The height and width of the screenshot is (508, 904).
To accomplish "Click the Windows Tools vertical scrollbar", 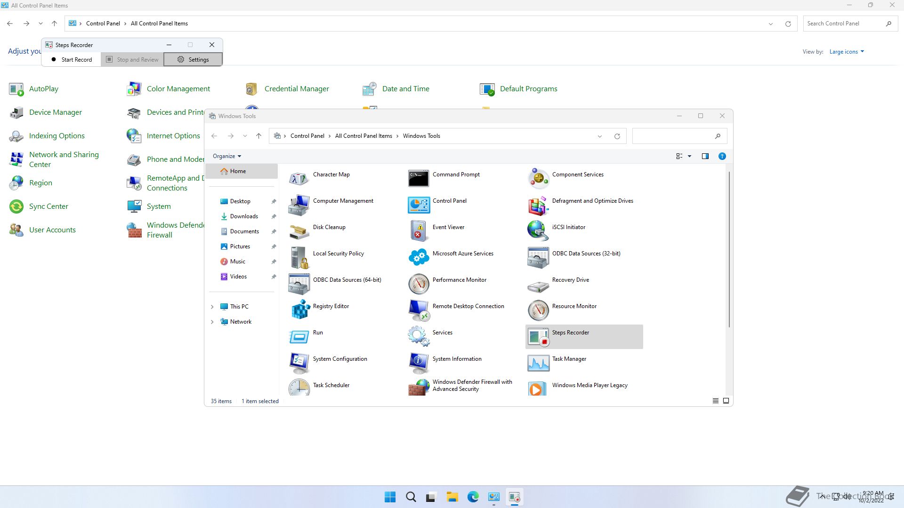I will click(x=729, y=249).
